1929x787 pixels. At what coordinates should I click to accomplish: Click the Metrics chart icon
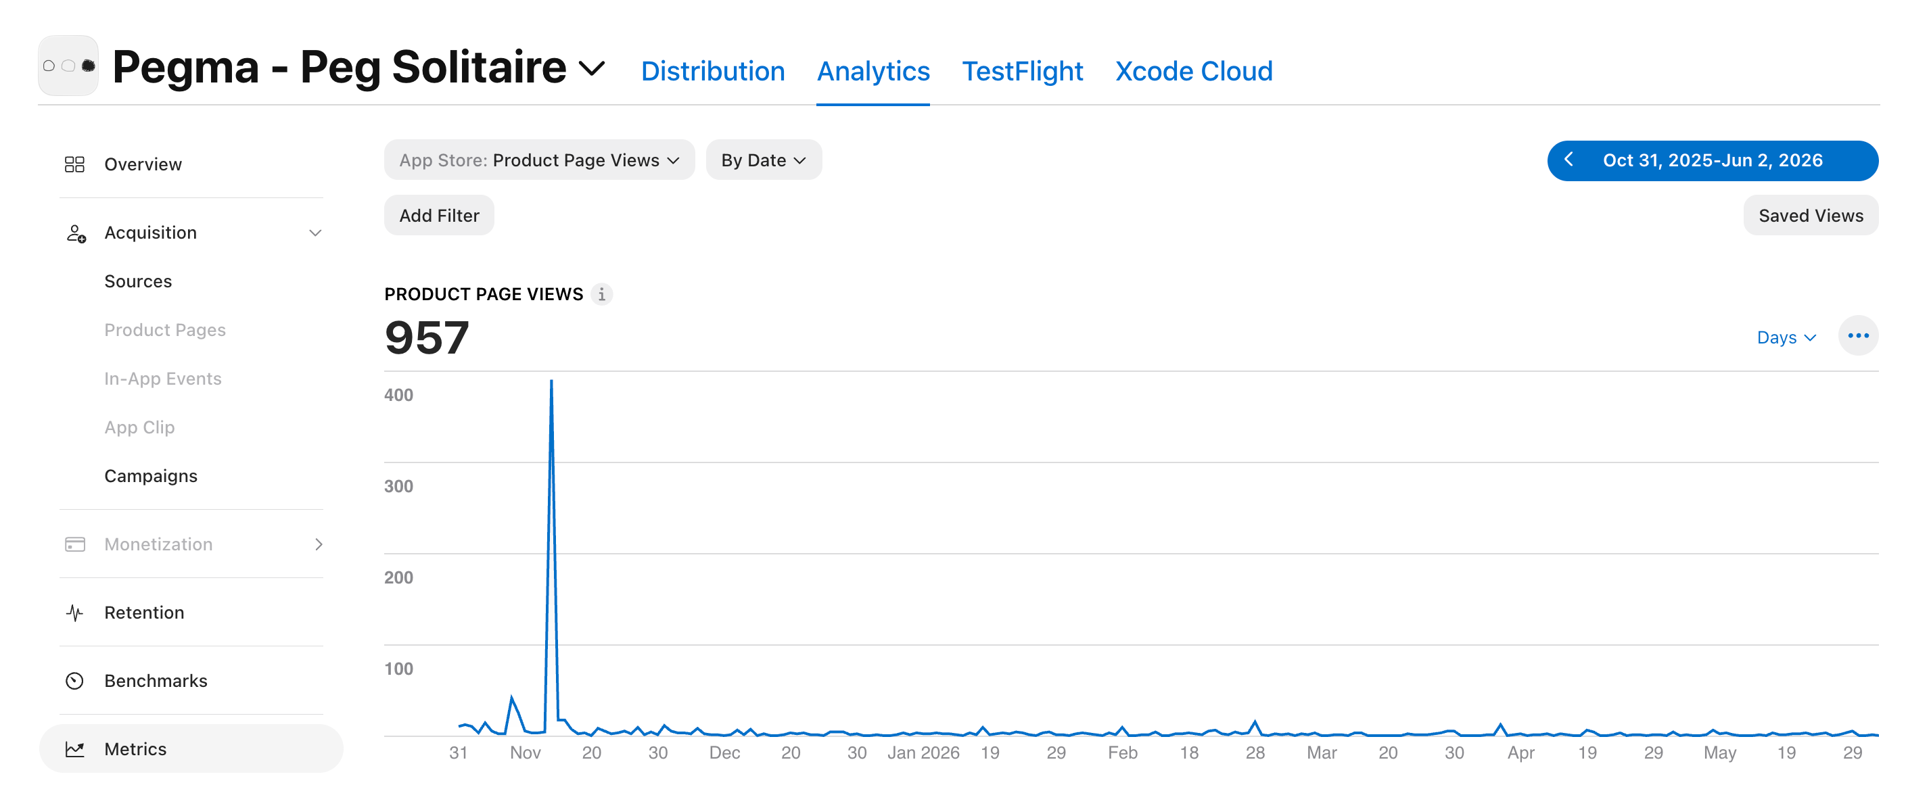[75, 749]
